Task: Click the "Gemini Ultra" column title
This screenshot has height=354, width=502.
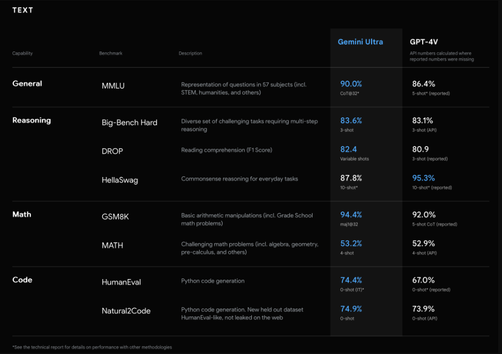Action: [x=360, y=42]
